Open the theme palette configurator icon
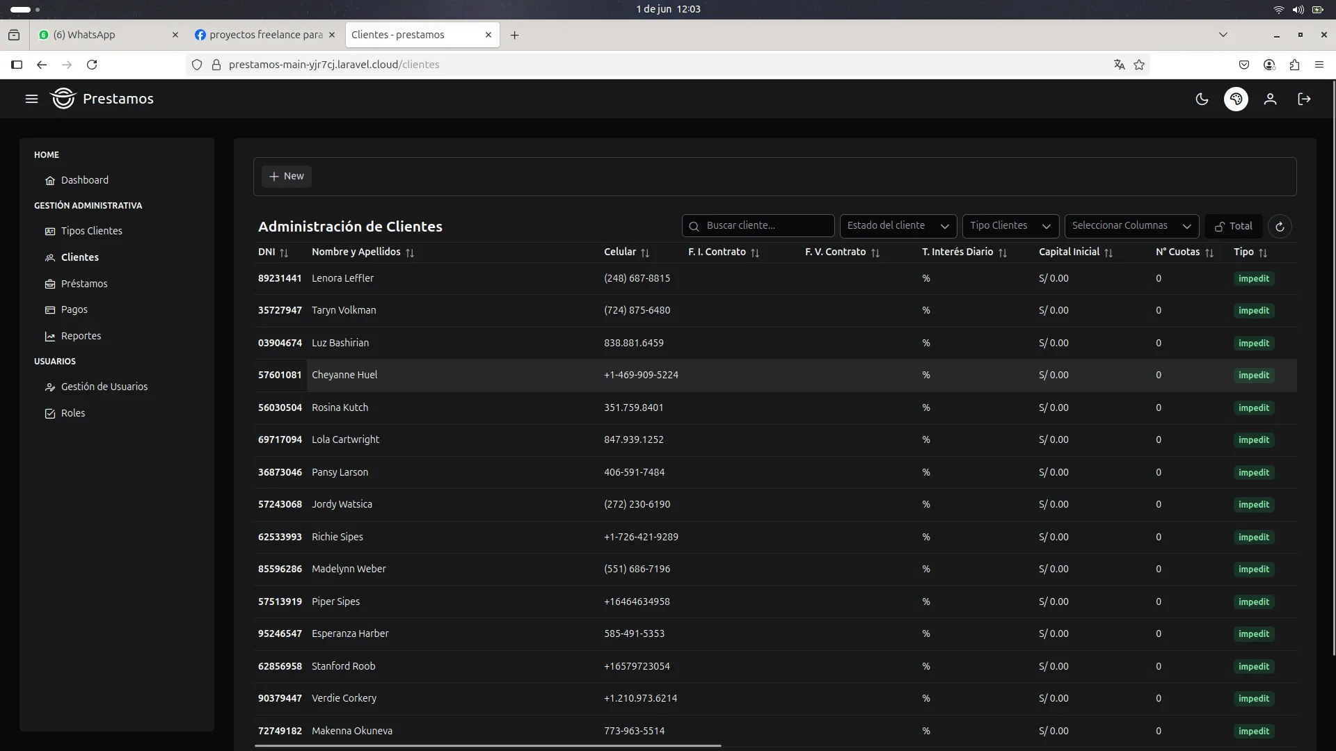 [1236, 99]
